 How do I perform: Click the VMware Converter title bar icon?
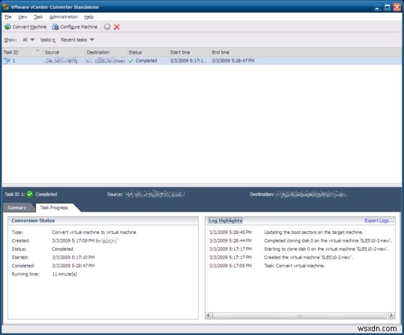(x=6, y=6)
